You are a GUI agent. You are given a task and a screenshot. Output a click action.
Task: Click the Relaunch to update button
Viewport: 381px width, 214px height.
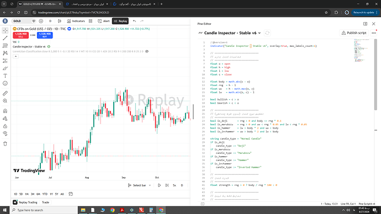(x=365, y=13)
